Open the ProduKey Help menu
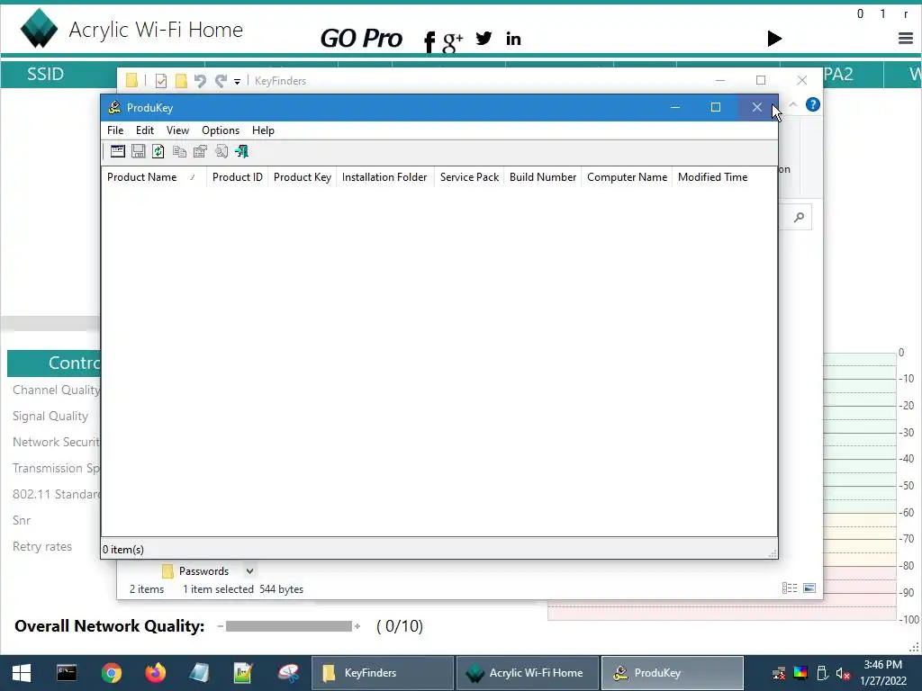The height and width of the screenshot is (691, 922). (263, 130)
